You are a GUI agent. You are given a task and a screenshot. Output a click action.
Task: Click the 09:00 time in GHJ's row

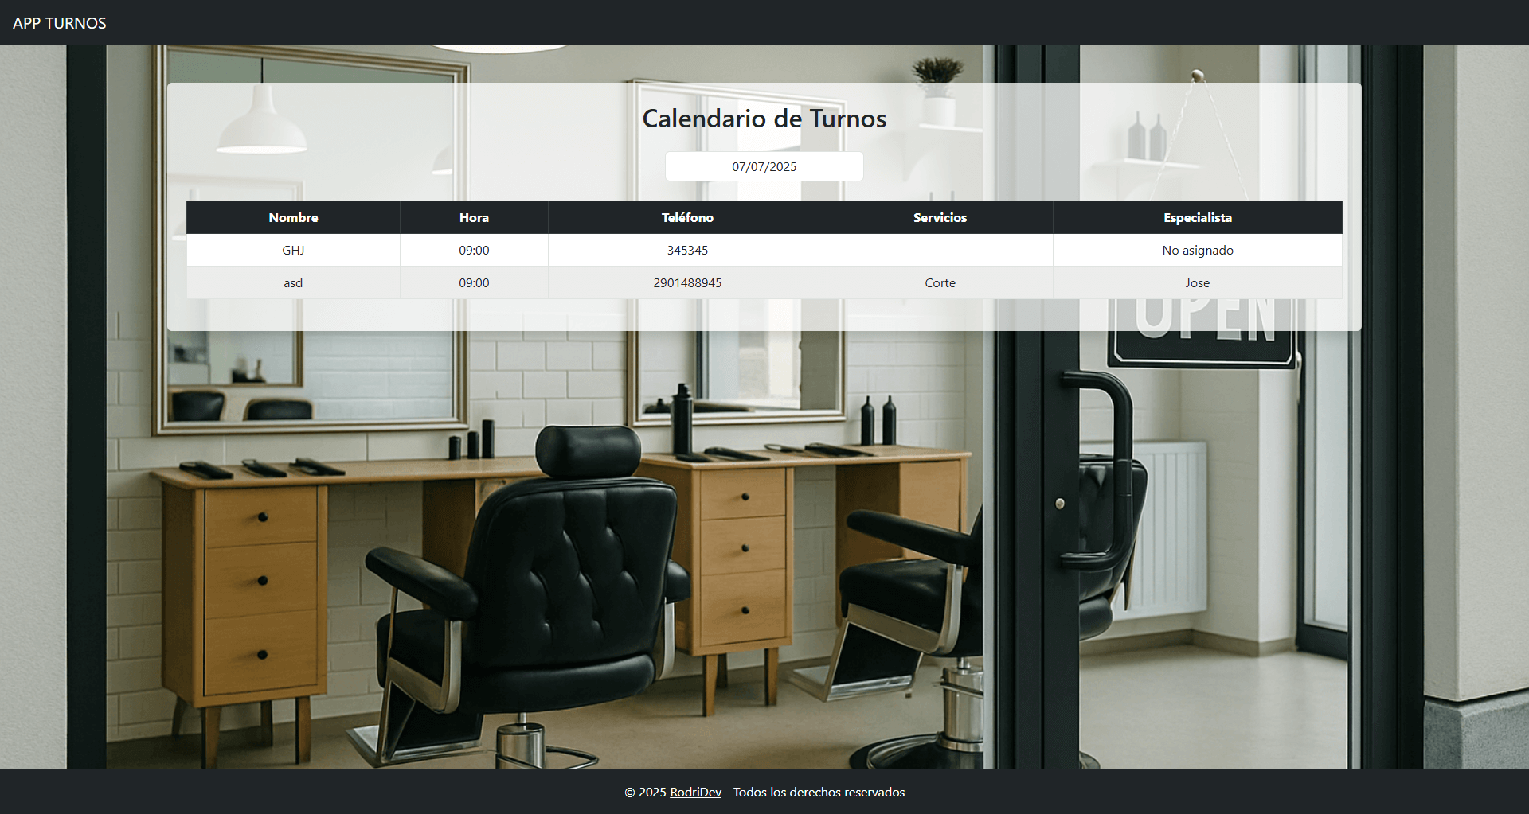pyautogui.click(x=474, y=250)
